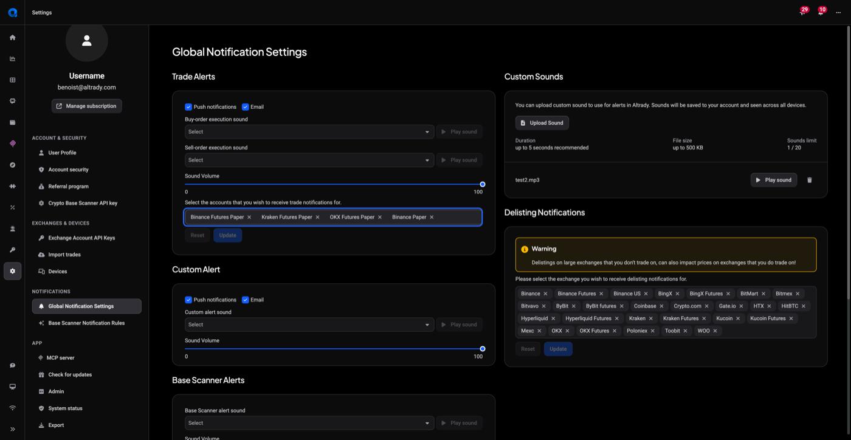The width and height of the screenshot is (851, 440).
Task: Remove the Binance Futures Paper account tag
Action: [x=249, y=217]
